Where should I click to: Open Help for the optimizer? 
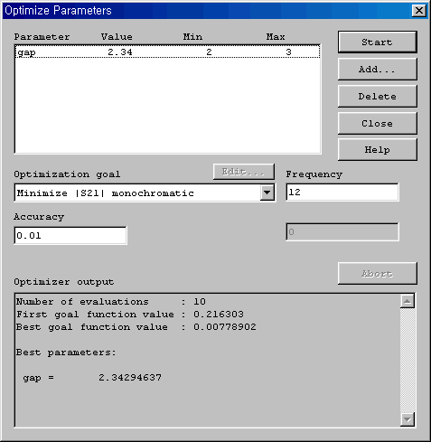[x=378, y=150]
